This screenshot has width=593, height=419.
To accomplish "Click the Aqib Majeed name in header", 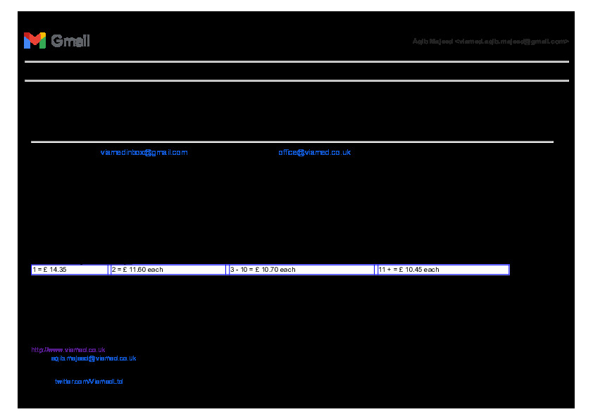I will pyautogui.click(x=432, y=42).
